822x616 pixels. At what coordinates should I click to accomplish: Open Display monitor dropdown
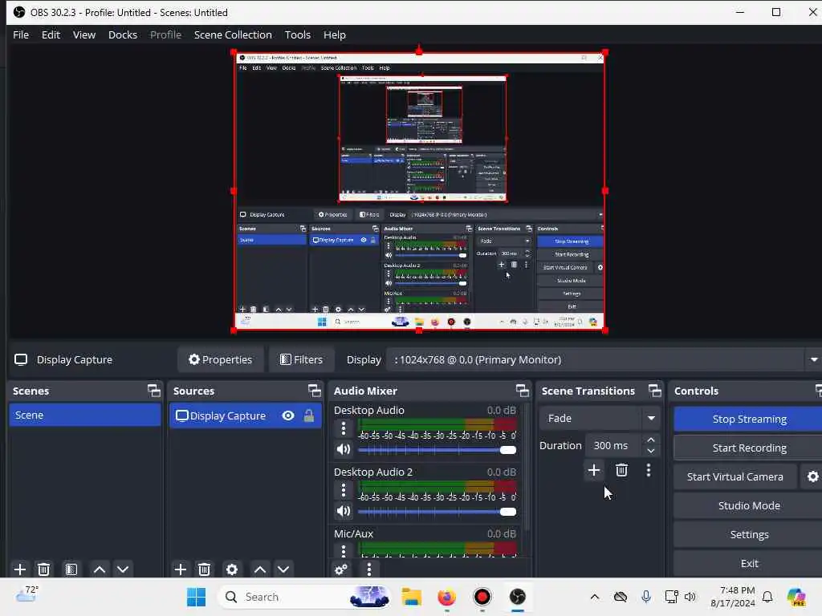click(603, 360)
